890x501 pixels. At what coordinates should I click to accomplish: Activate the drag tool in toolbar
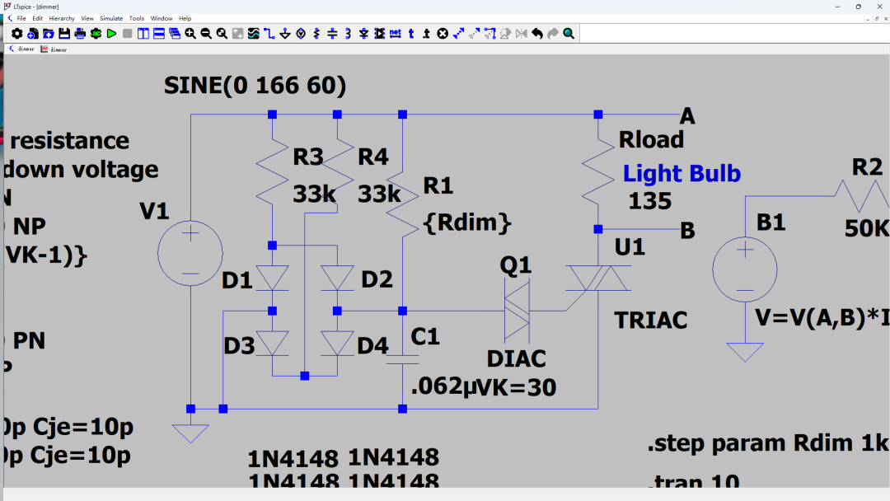[489, 34]
